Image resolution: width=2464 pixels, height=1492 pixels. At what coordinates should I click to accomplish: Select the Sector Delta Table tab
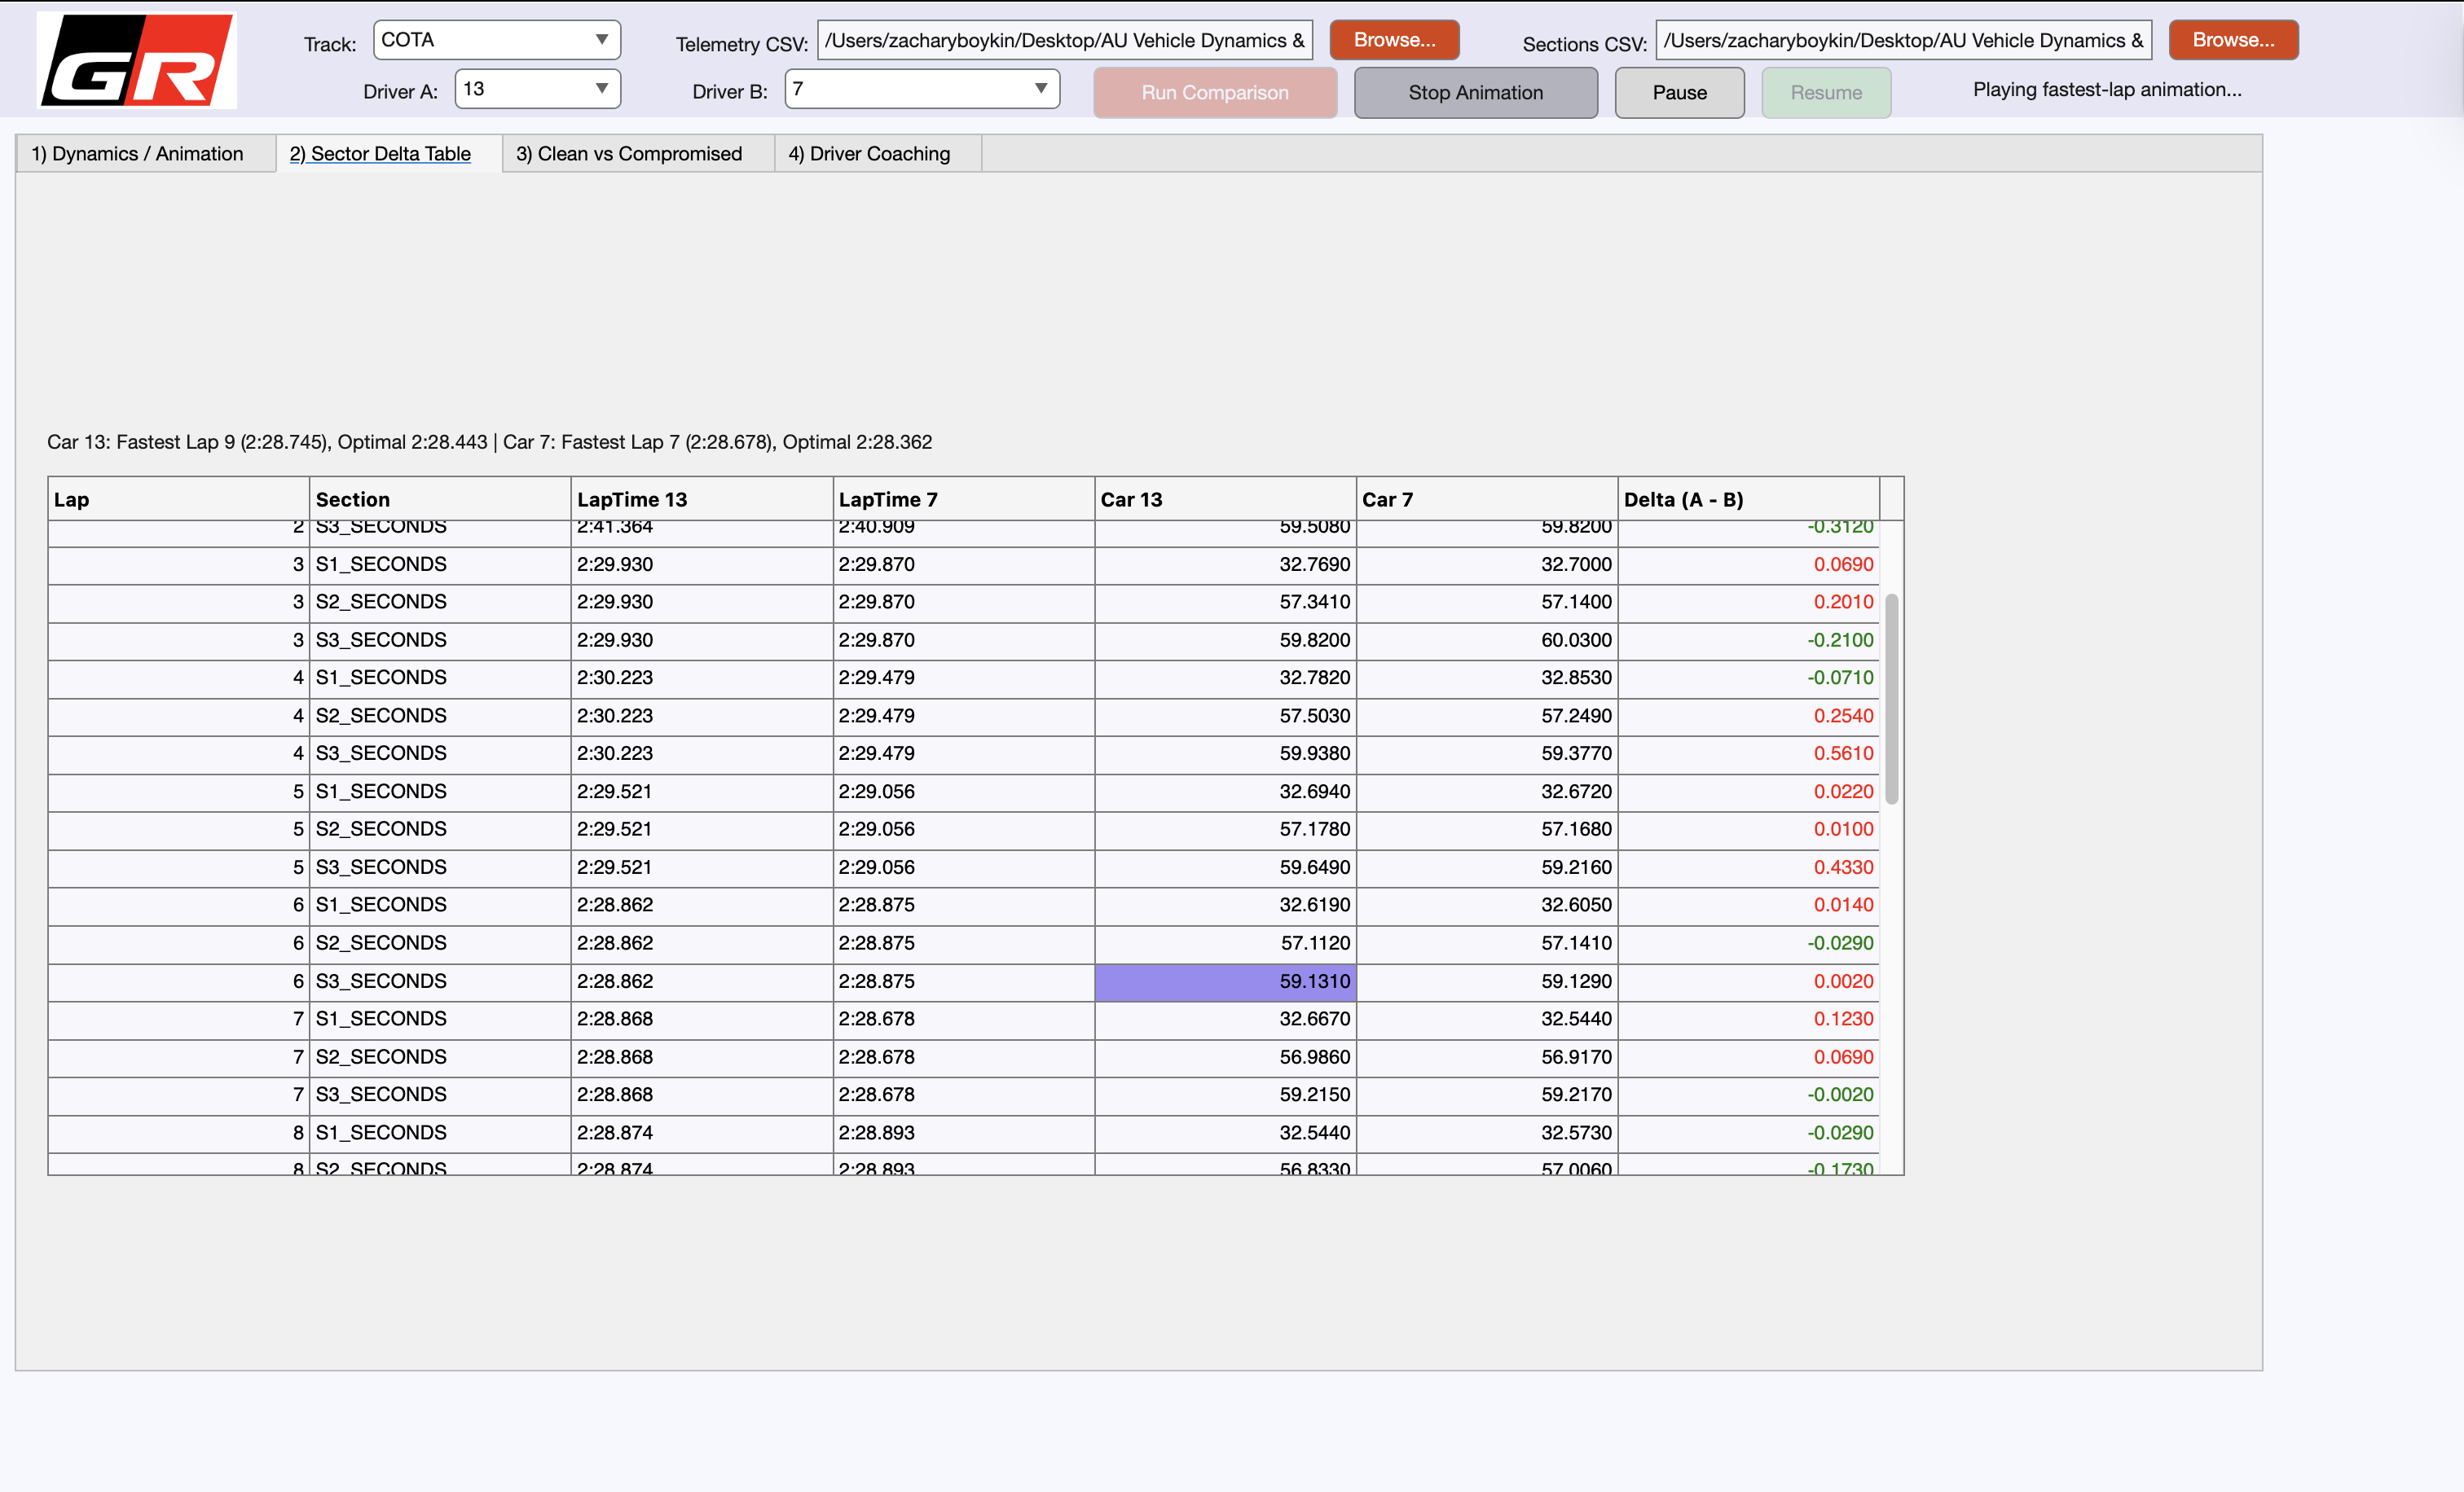[x=380, y=154]
